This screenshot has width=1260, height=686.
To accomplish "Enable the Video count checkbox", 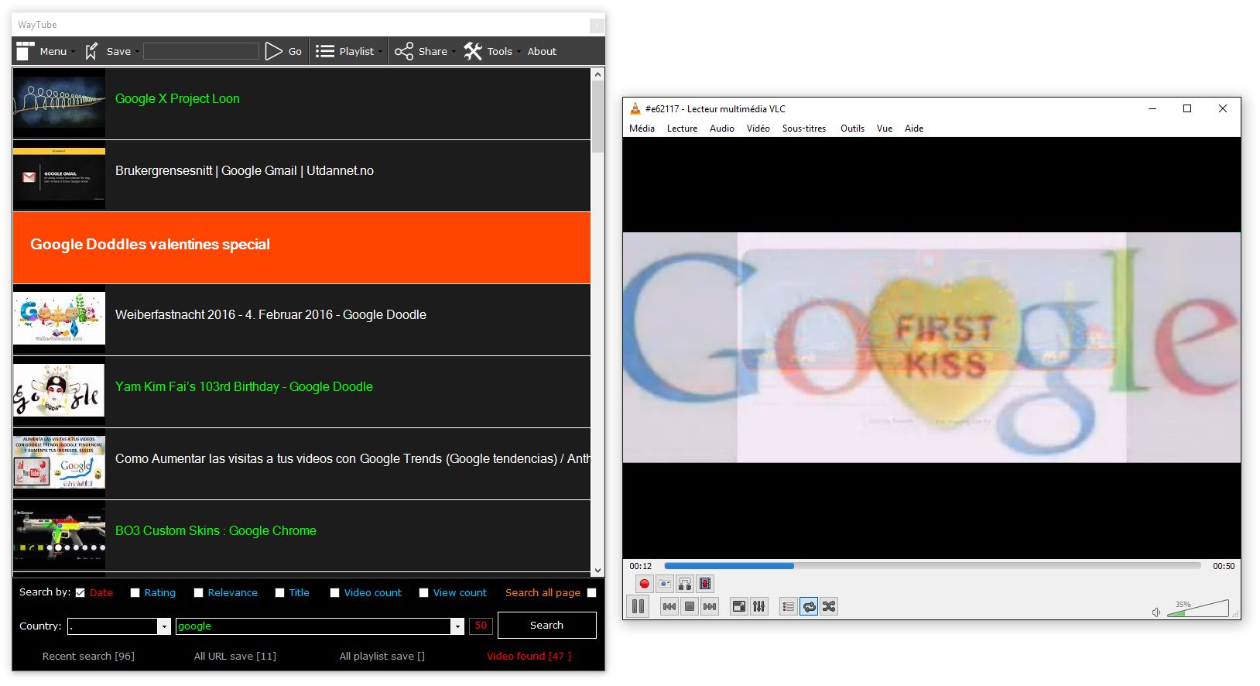I will tap(334, 593).
